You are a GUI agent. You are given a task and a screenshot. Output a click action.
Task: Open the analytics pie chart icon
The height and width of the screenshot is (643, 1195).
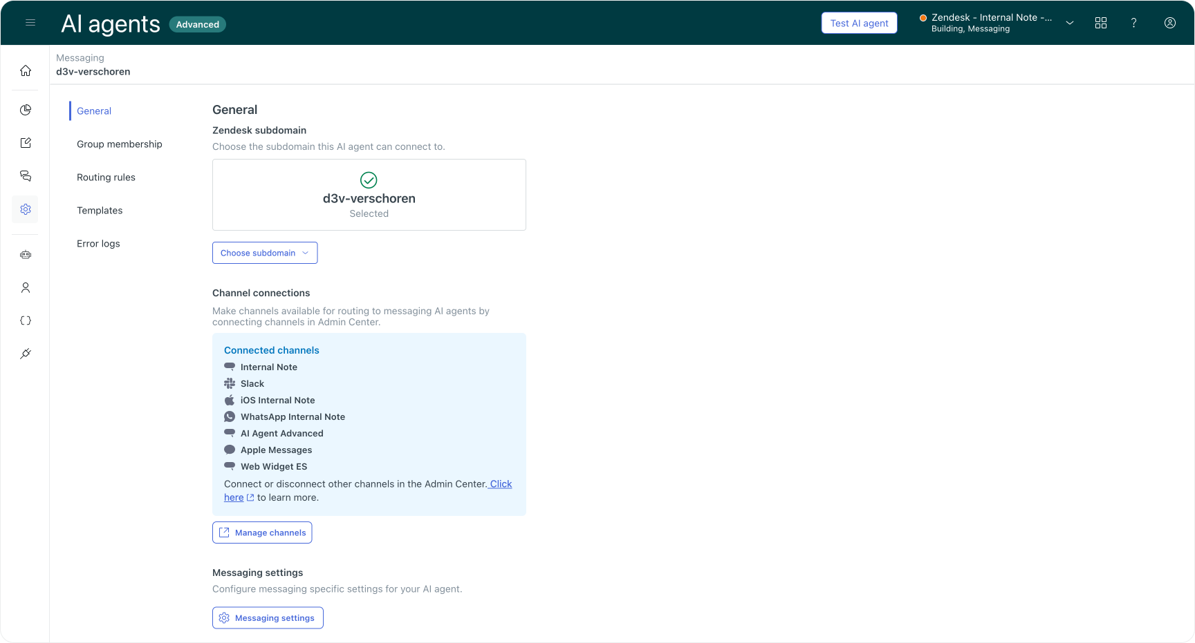26,110
